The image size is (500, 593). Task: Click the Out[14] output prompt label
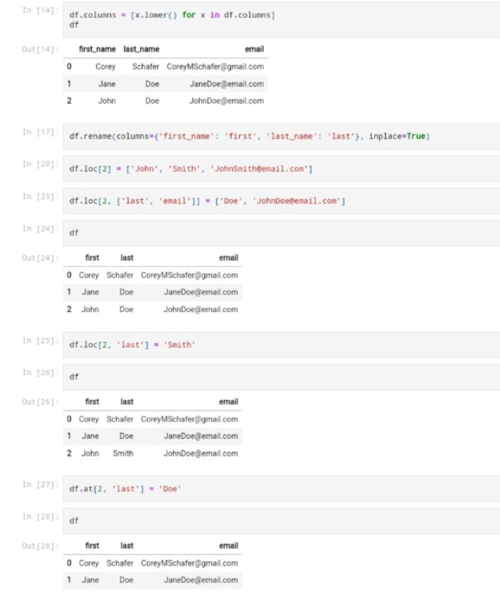(40, 50)
